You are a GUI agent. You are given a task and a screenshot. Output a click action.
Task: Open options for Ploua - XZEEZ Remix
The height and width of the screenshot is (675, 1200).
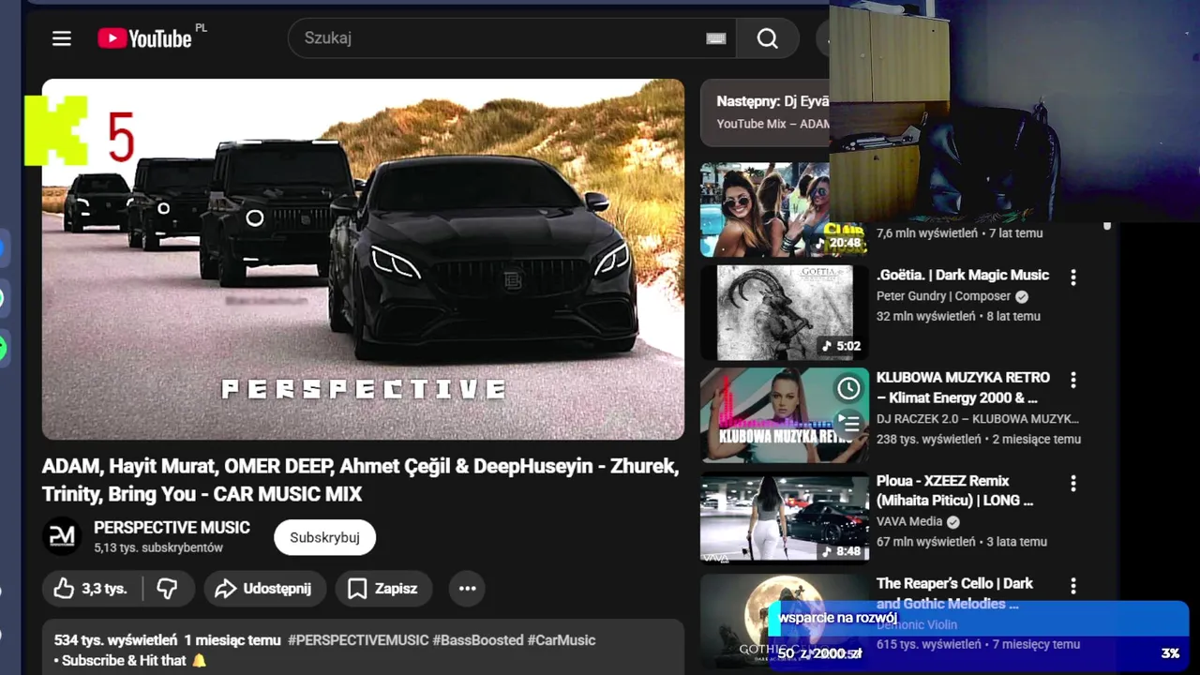tap(1073, 483)
